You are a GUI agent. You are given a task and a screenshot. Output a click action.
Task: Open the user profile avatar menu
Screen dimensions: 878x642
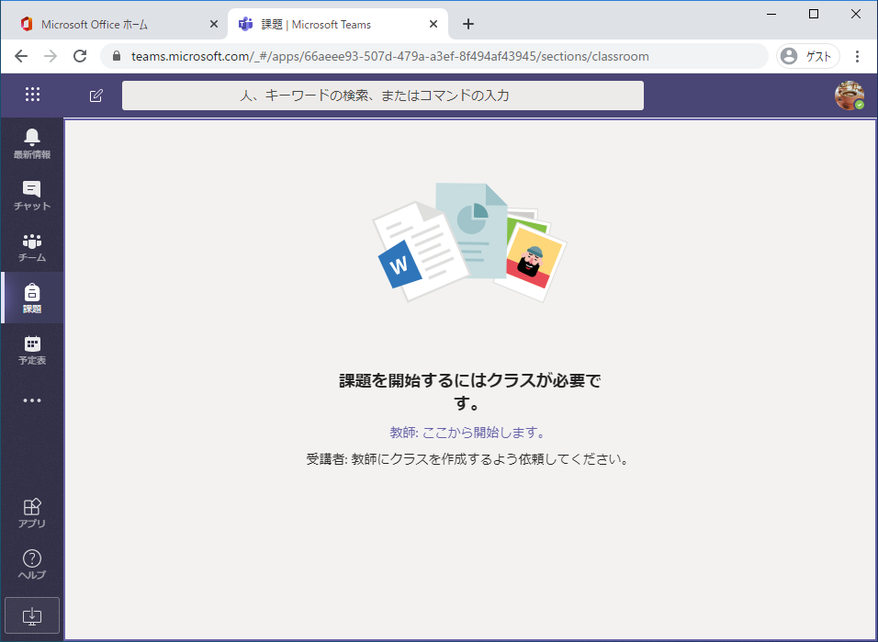pos(849,96)
